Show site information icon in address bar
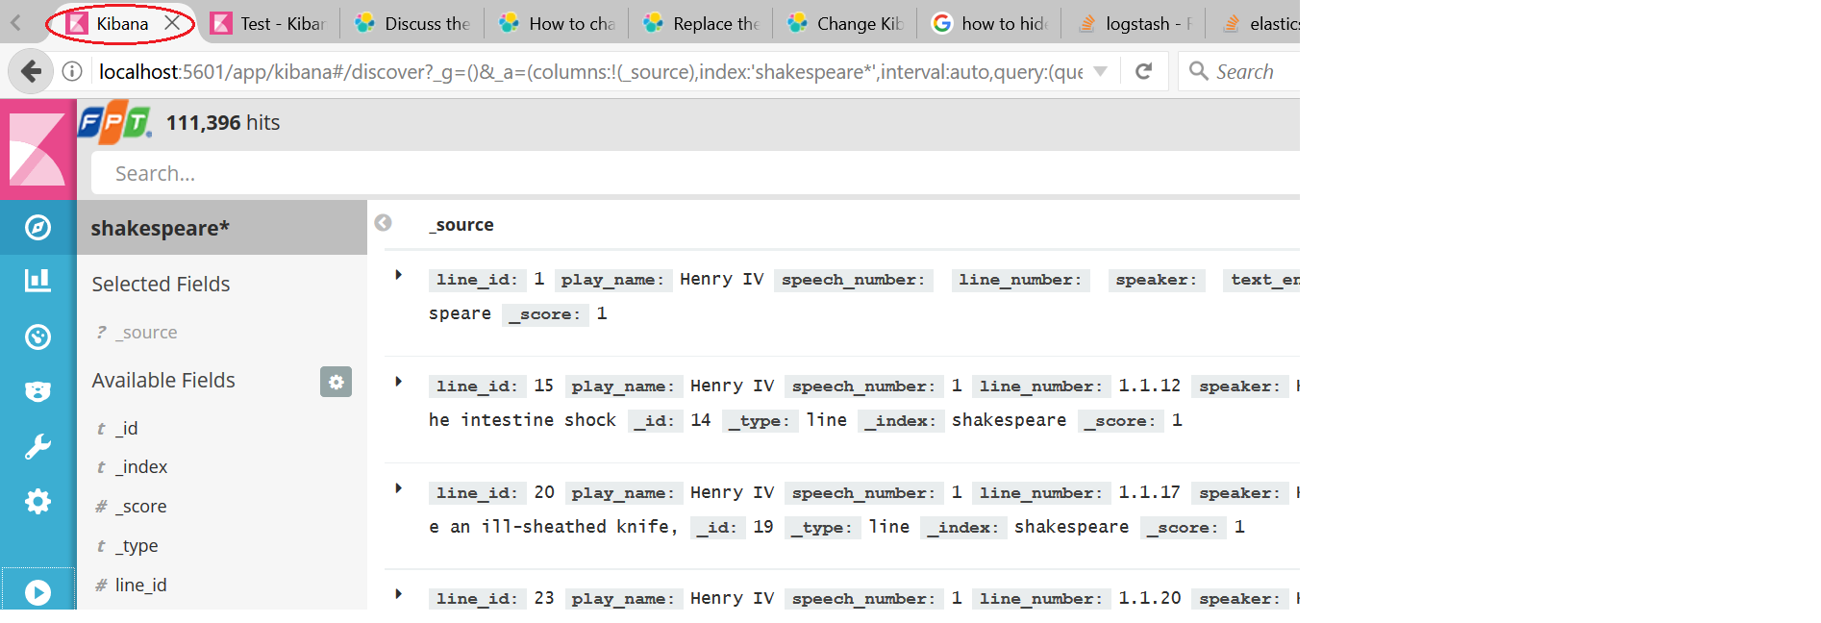Screen dimensions: 1821x623 tap(72, 71)
